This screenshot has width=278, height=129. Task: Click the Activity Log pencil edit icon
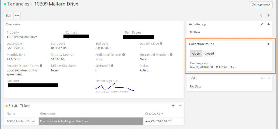[x=262, y=24]
